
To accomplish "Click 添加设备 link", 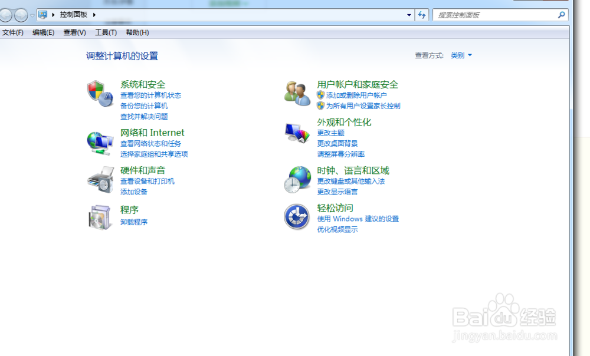I will (x=133, y=192).
